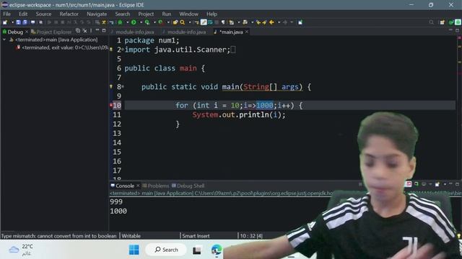Open the Debug view menu three dots
Viewport: 462px width, 259px height.
(x=91, y=31)
